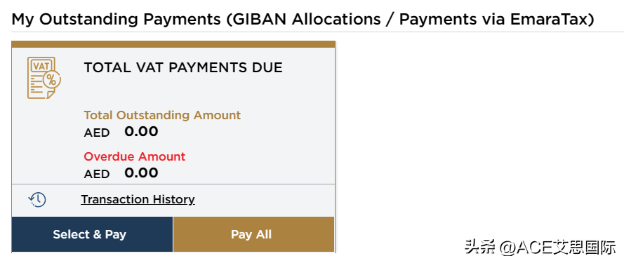Click AED beside the total outstanding amount
Screen dimensions: 624x263
97,133
